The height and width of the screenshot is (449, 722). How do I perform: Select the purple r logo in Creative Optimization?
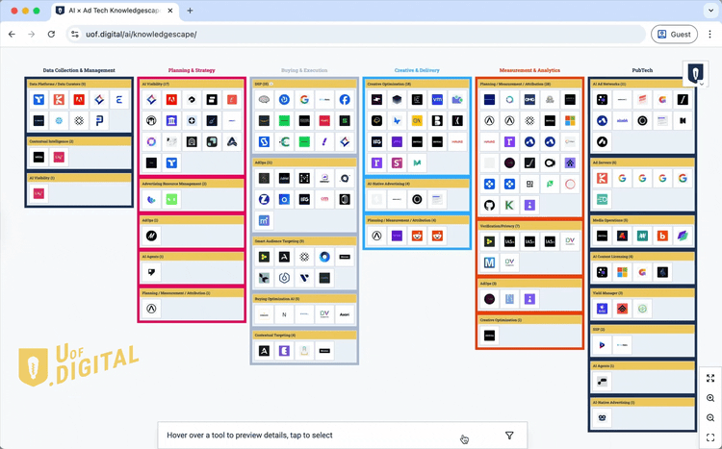(376, 162)
